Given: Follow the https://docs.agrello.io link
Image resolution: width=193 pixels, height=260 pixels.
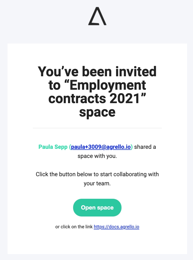Looking at the screenshot, I should click(116, 227).
